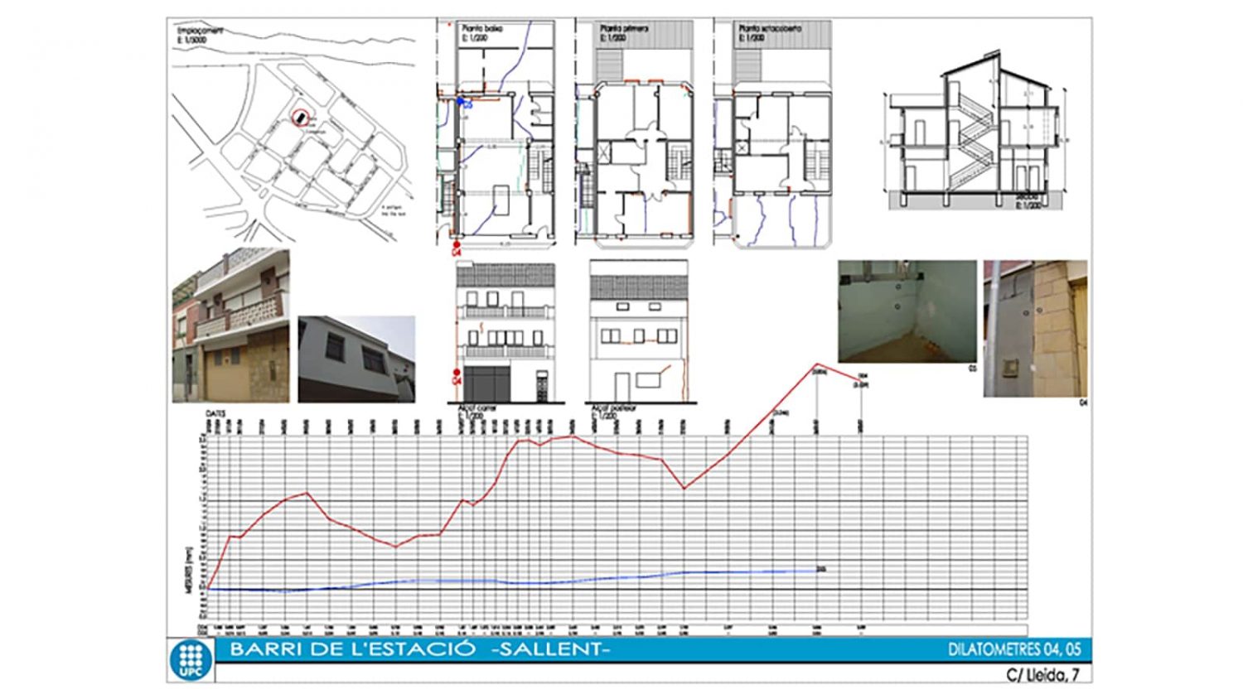
Task: Open the cracked exterior wall photo
Action: point(1035,328)
